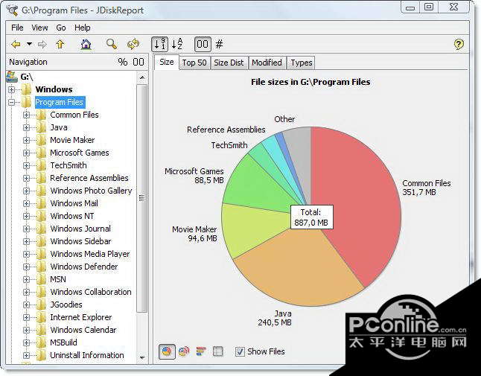The width and height of the screenshot is (481, 376).
Task: Select Program Files folder in tree
Action: click(60, 102)
